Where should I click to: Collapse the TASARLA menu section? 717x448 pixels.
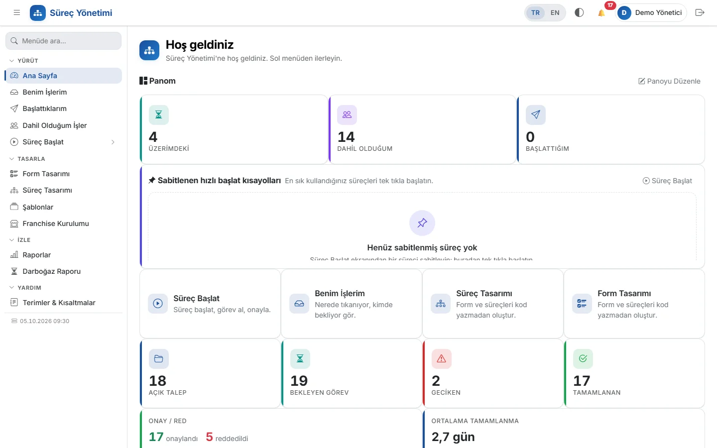pyautogui.click(x=27, y=159)
